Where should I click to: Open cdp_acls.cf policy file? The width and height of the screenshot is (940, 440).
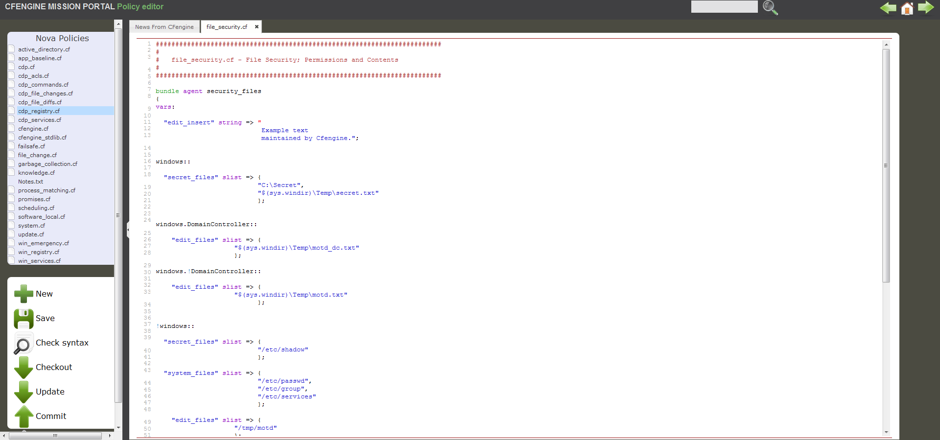(x=33, y=76)
